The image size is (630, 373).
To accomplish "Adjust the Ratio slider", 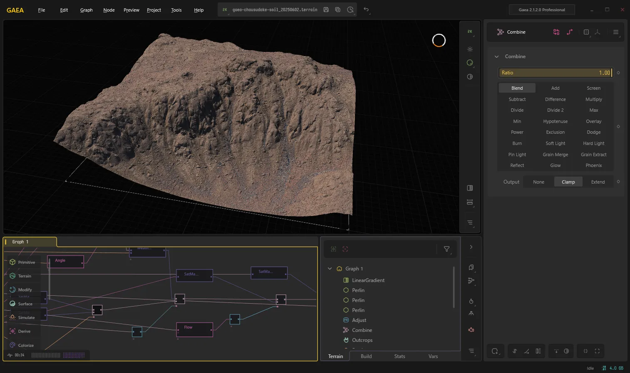I will pyautogui.click(x=555, y=73).
